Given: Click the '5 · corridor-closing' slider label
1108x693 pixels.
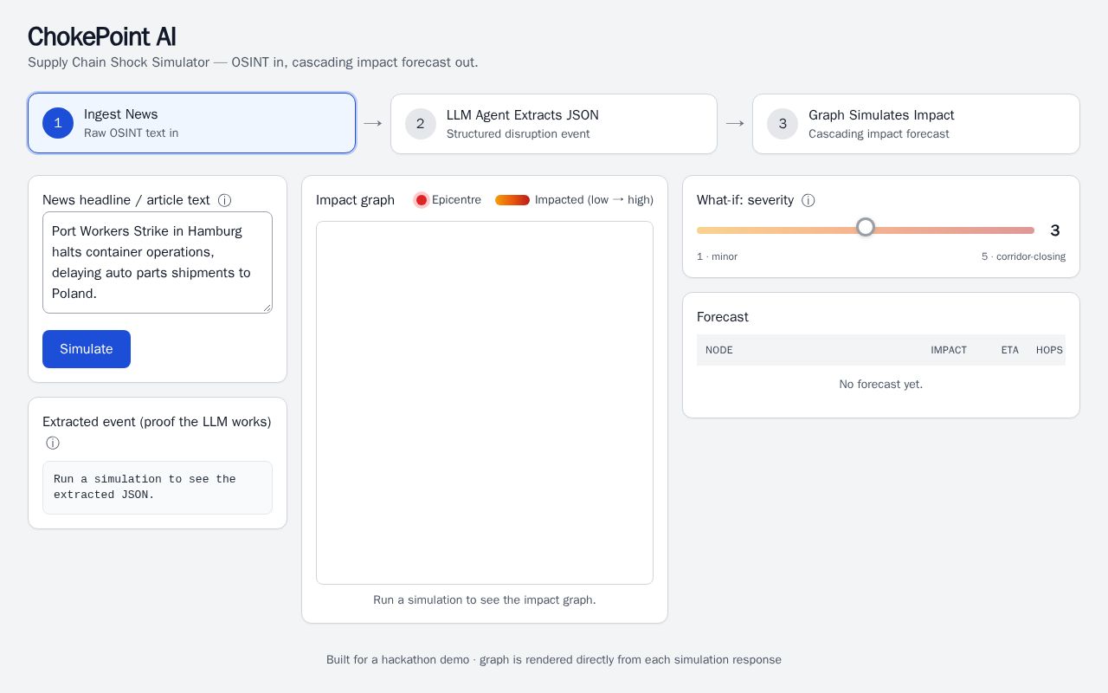Looking at the screenshot, I should pyautogui.click(x=1023, y=256).
